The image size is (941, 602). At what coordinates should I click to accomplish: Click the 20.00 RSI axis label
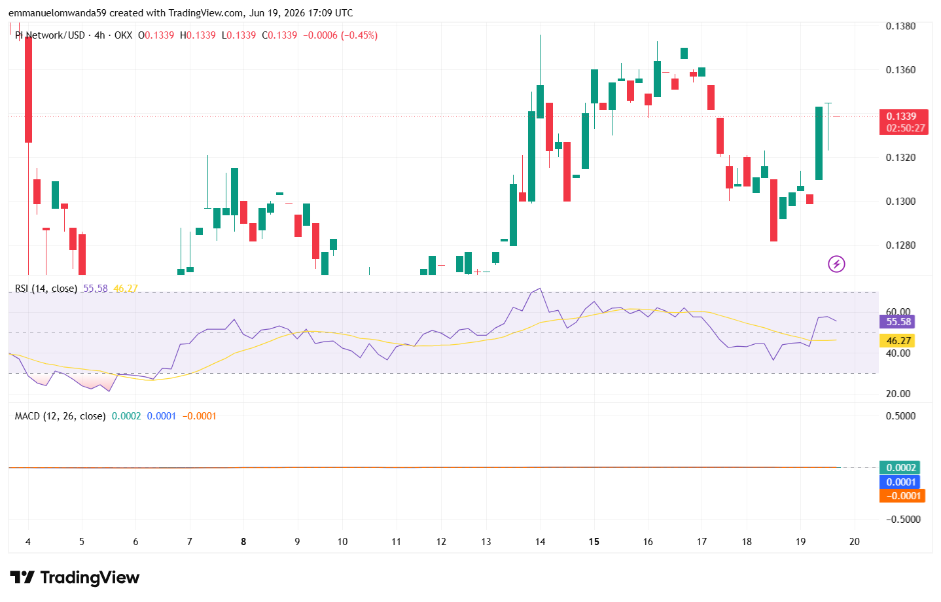pyautogui.click(x=898, y=394)
